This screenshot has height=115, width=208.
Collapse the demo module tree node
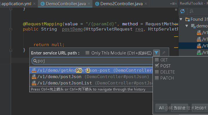coord(187,26)
